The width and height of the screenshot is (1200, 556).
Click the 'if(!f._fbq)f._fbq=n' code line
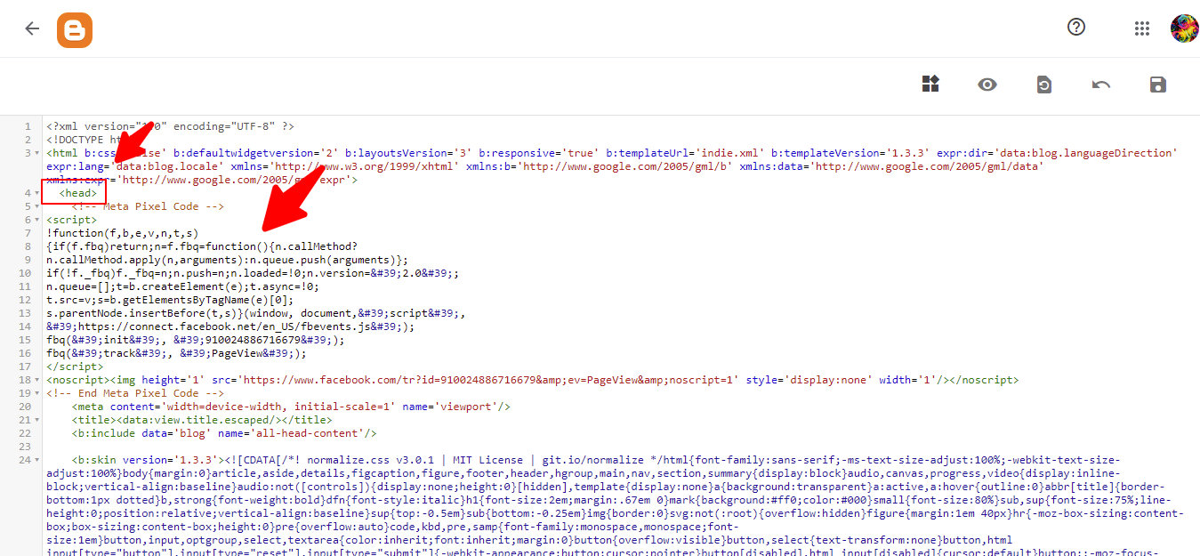tap(253, 273)
